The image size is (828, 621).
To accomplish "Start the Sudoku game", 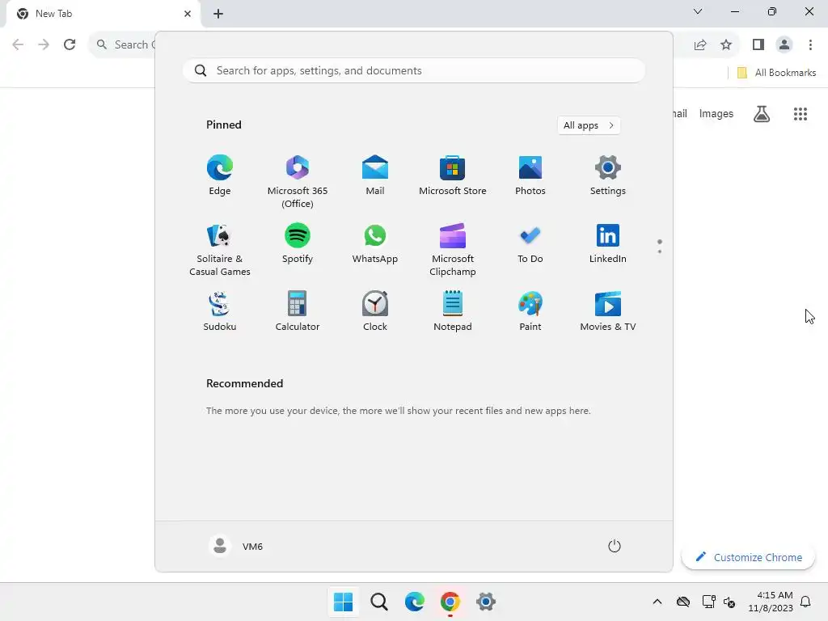I will [x=220, y=310].
